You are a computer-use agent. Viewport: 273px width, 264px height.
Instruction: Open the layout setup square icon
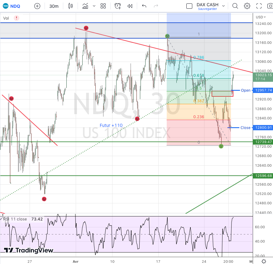click(189, 6)
